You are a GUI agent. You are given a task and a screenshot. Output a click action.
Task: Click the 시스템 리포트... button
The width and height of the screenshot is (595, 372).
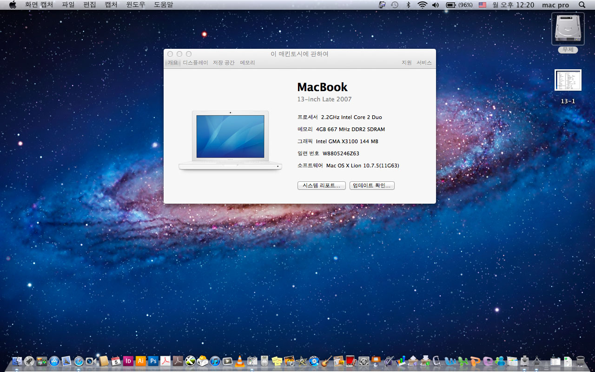(x=321, y=186)
